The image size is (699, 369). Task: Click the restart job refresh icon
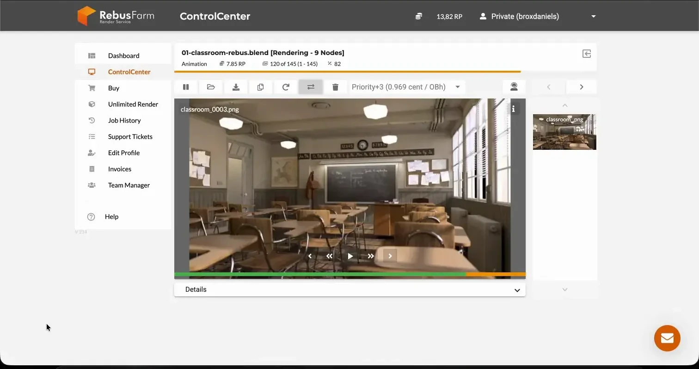286,87
